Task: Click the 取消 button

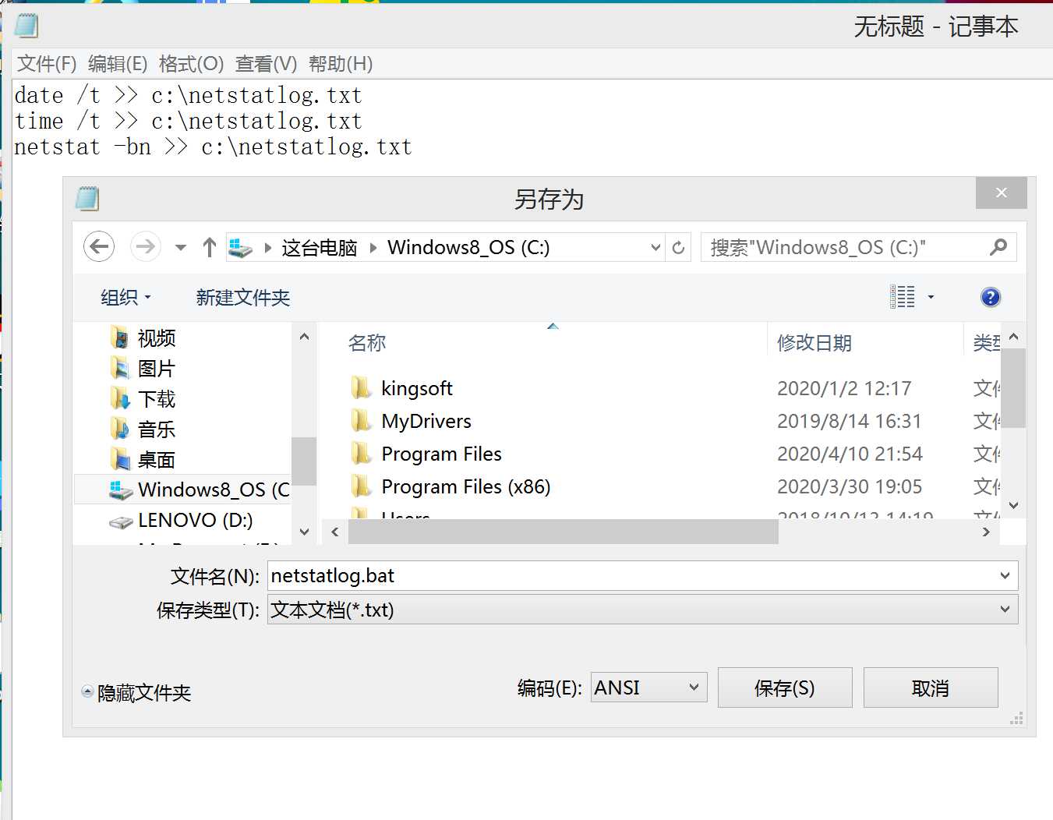Action: coord(931,687)
